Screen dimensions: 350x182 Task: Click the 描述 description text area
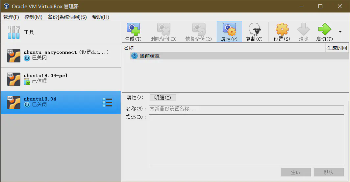pos(246,140)
